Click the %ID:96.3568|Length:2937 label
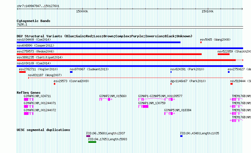This screenshot has width=251, height=153. pyautogui.click(x=106, y=133)
